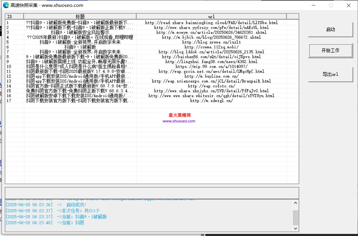Viewport: 358px width, 236px height.
Task: Click the title 抖音9·1破解版震撼上线
Action: click(80, 62)
